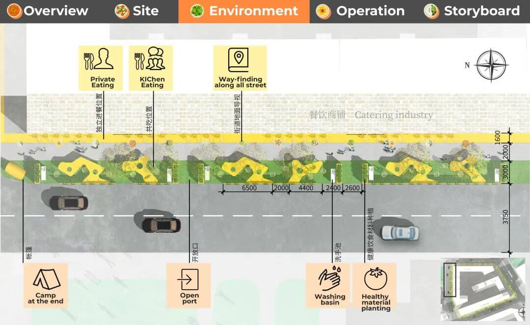Click the N label beside the compass
The height and width of the screenshot is (325, 530).
pyautogui.click(x=467, y=65)
